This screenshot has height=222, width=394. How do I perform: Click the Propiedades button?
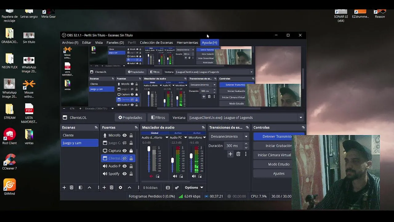pyautogui.click(x=130, y=117)
